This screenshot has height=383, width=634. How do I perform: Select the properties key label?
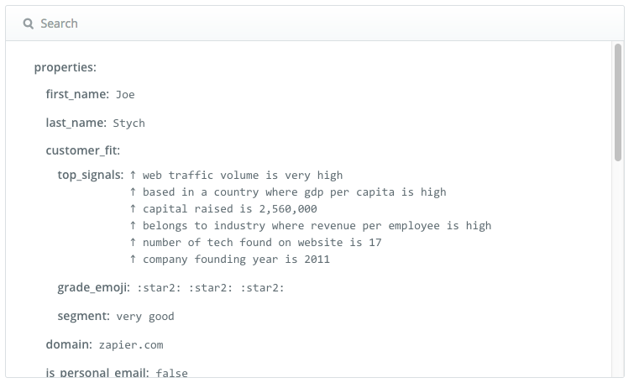[65, 67]
